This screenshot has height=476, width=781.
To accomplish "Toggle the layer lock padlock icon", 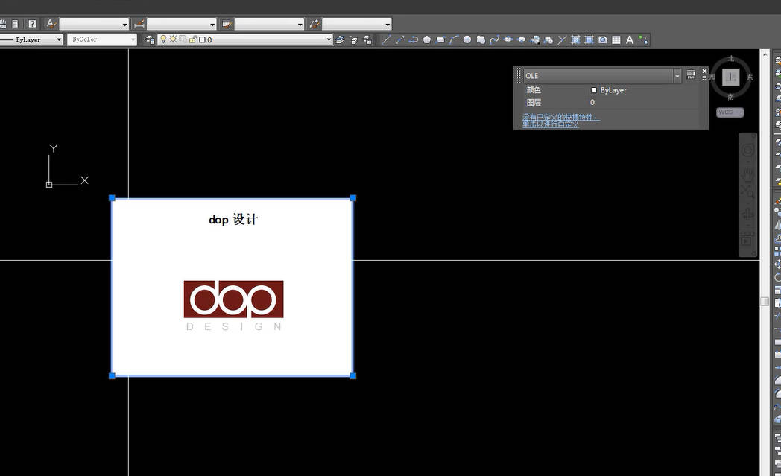I will (x=193, y=39).
